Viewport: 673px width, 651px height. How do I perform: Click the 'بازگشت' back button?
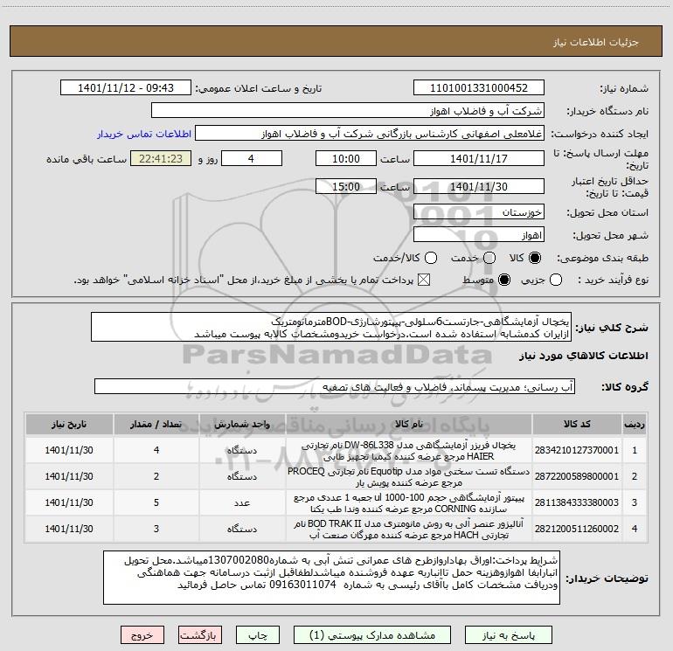(x=200, y=635)
